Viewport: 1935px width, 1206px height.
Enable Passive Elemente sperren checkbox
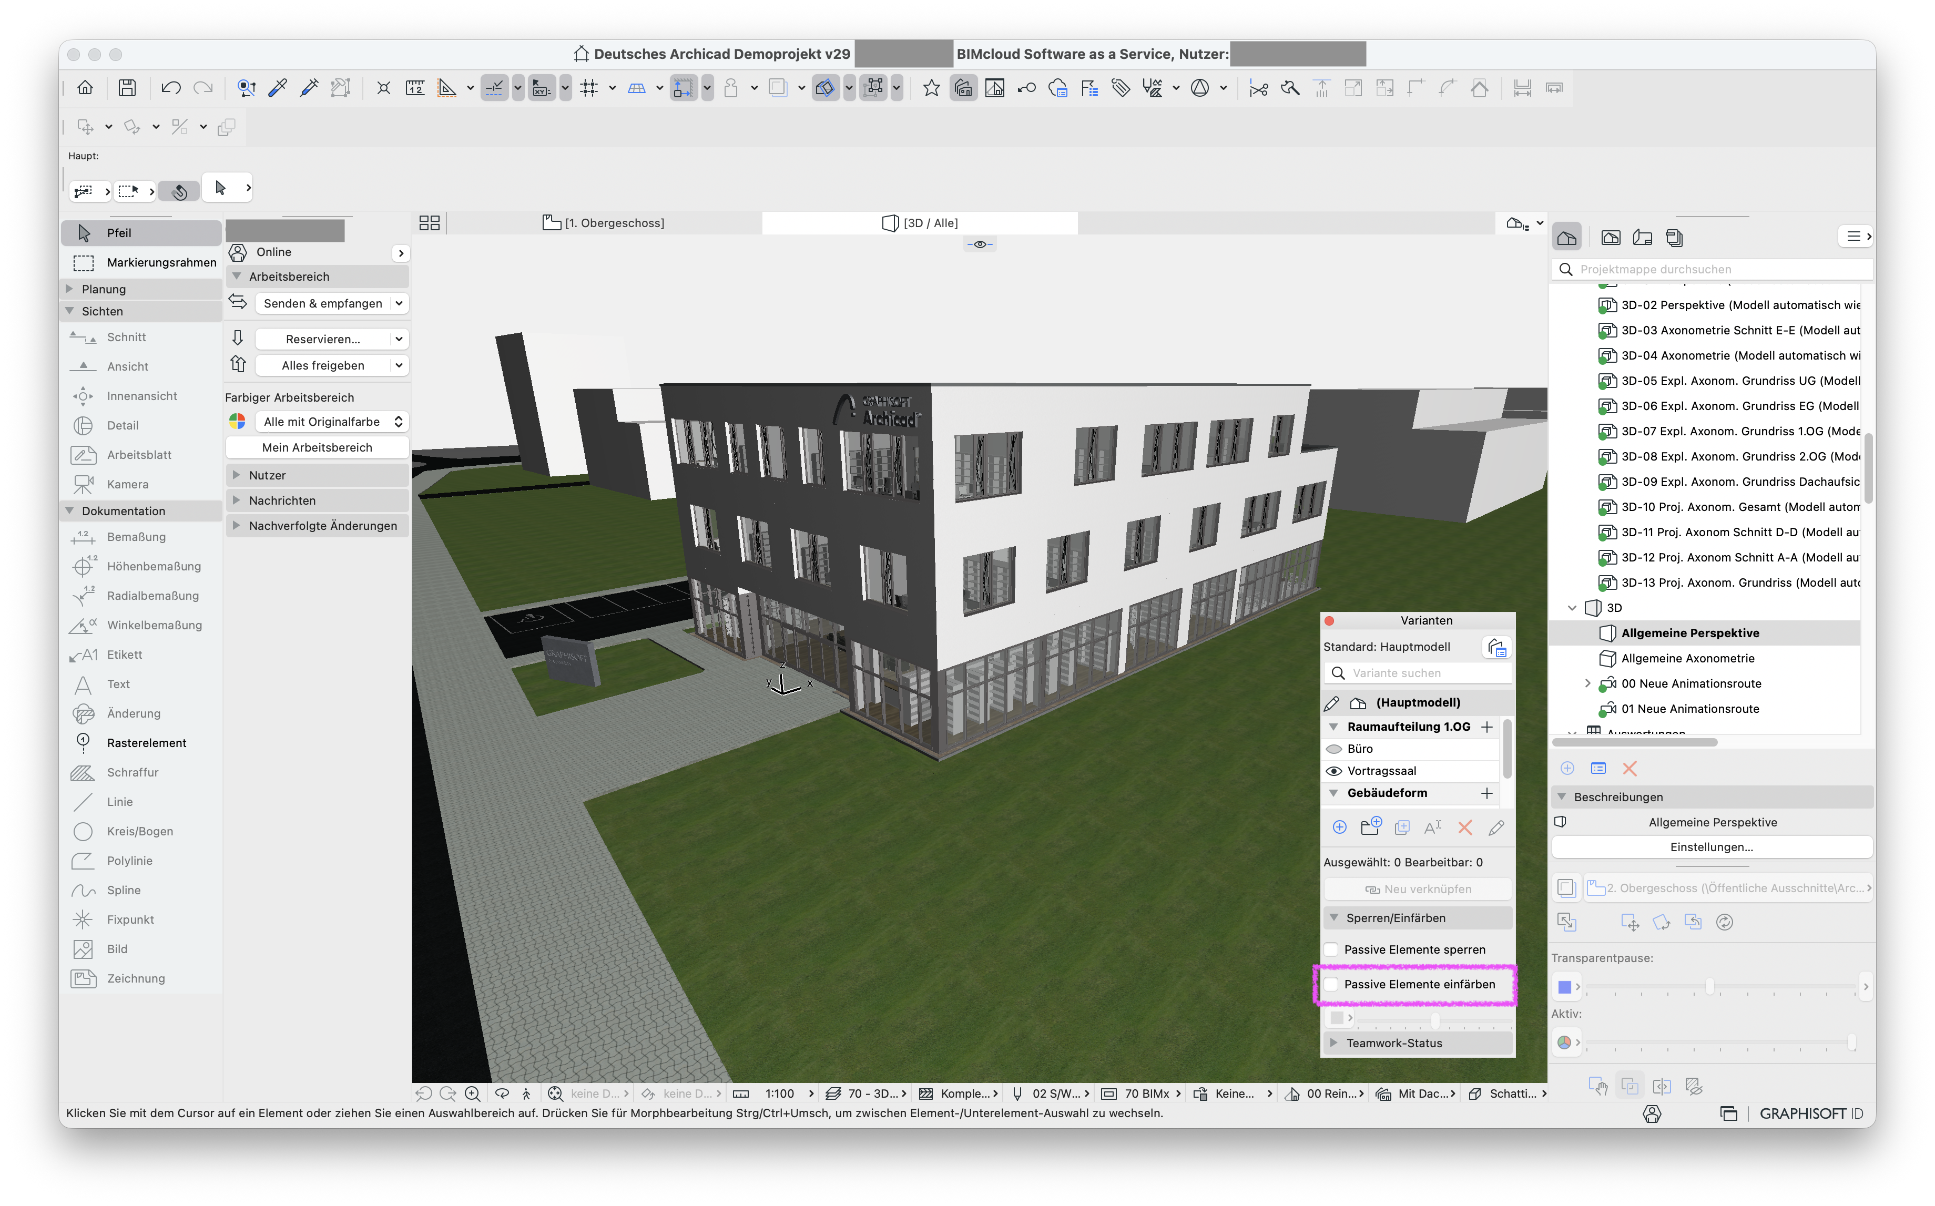[x=1331, y=950]
